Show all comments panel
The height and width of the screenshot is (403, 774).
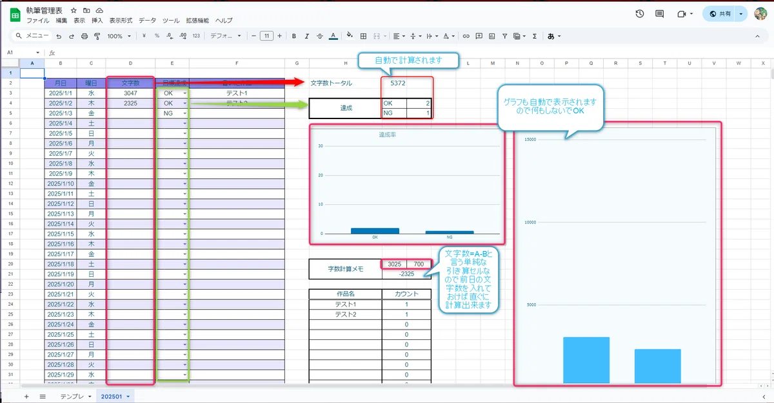(x=659, y=14)
